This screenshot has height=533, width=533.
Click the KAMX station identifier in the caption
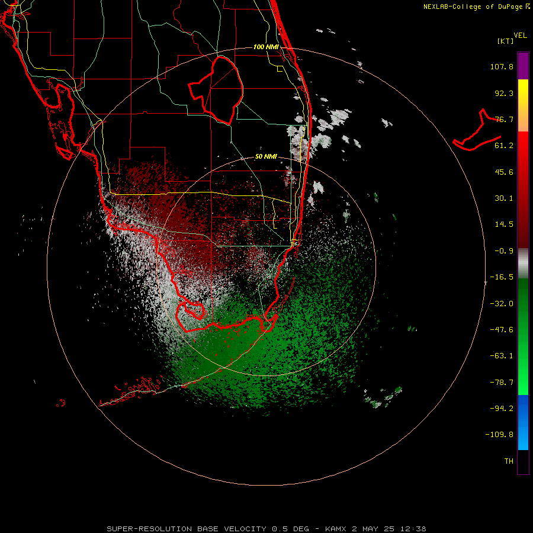coord(336,529)
